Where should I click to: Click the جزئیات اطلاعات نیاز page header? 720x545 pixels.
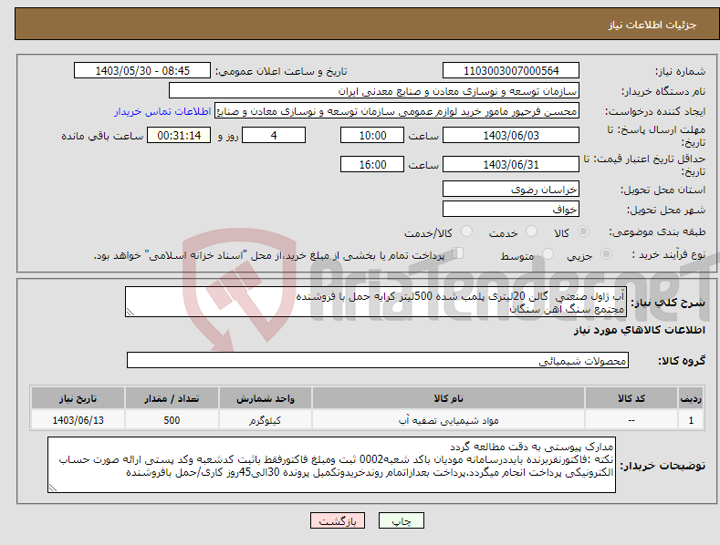click(652, 25)
